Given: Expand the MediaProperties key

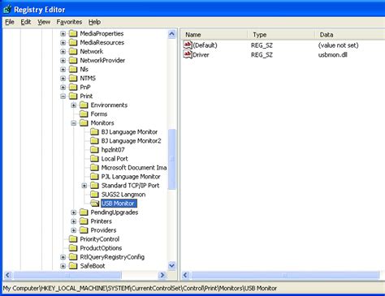Looking at the screenshot, I should [63, 34].
